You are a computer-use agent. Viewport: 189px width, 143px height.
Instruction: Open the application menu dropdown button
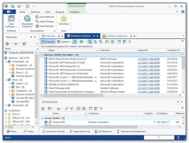pos(10,12)
